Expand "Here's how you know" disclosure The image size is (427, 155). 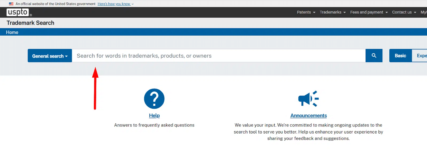coord(116,4)
